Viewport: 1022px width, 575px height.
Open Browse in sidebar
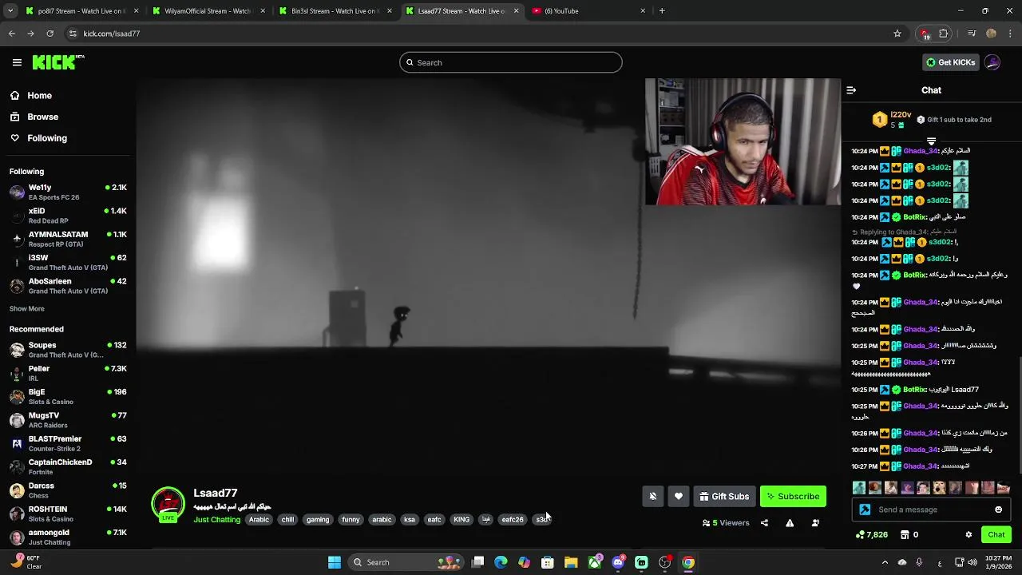(x=42, y=117)
